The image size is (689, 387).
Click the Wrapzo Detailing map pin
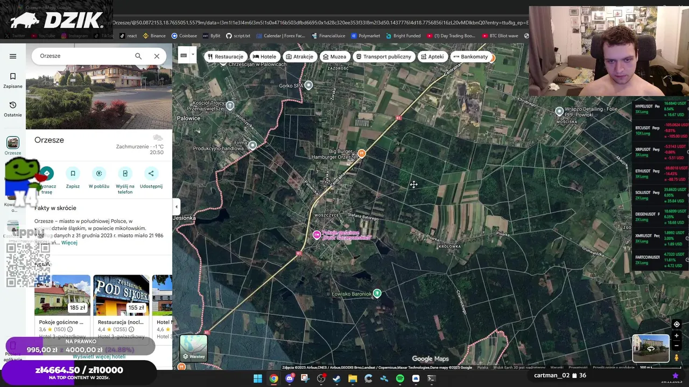pos(559,111)
